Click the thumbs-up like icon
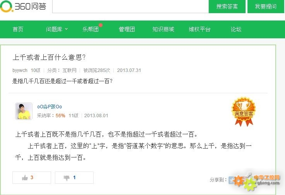Viewport: 285px width, 195px height. 25,178
